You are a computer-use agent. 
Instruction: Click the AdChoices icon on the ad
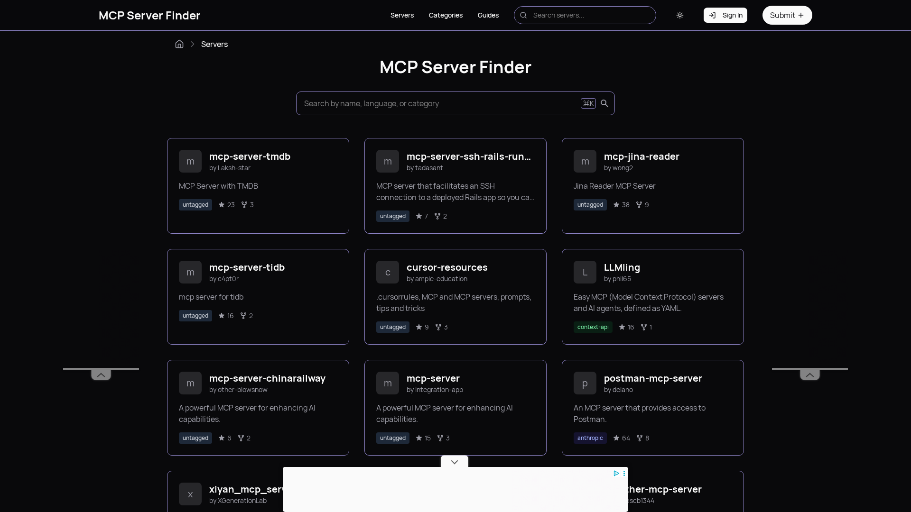tap(616, 473)
